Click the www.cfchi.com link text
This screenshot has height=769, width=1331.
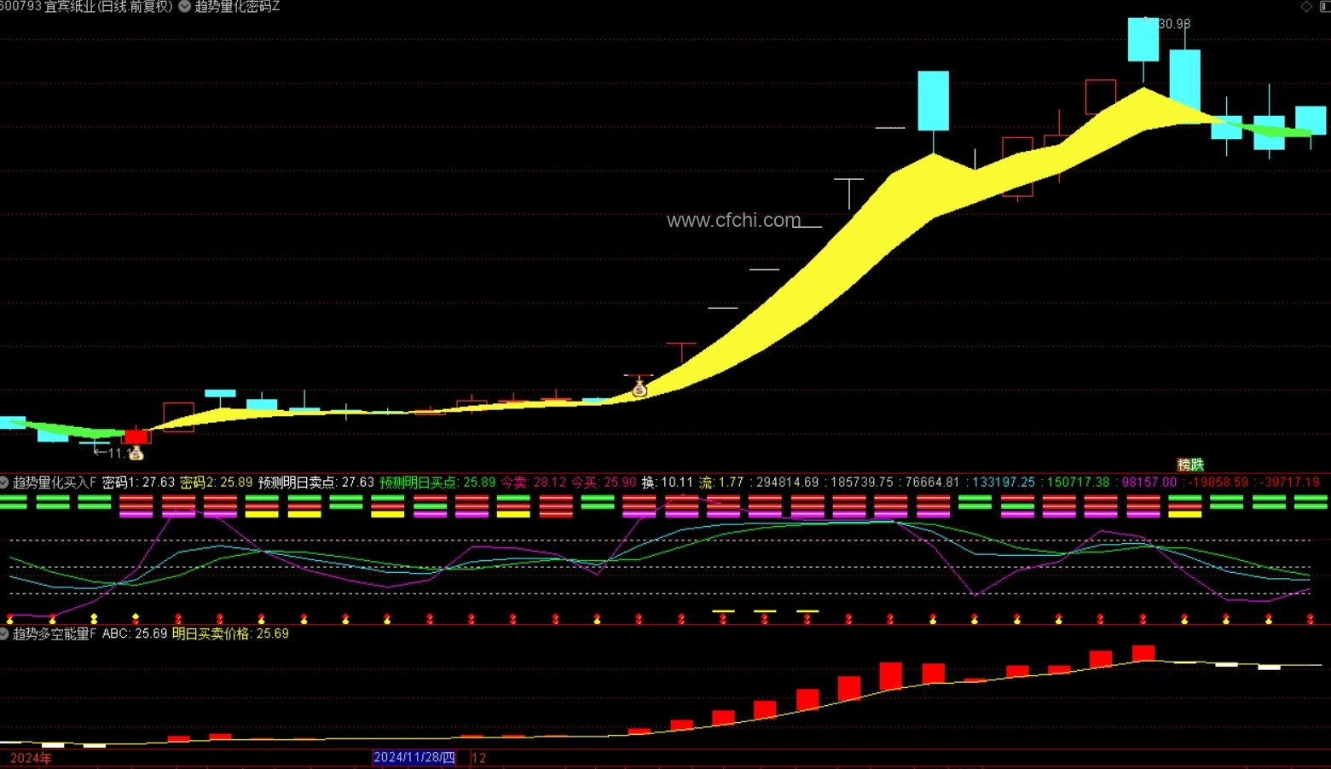(x=733, y=220)
